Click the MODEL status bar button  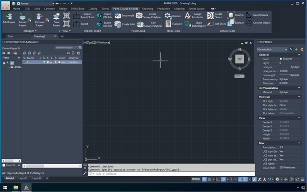pyautogui.click(x=196, y=179)
